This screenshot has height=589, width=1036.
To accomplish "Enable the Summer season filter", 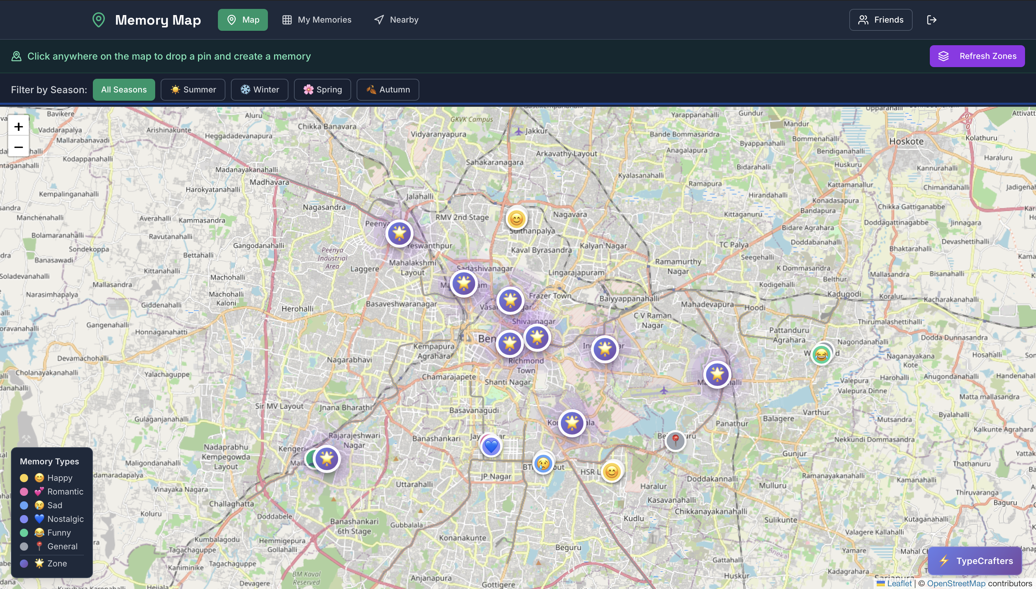I will point(193,89).
